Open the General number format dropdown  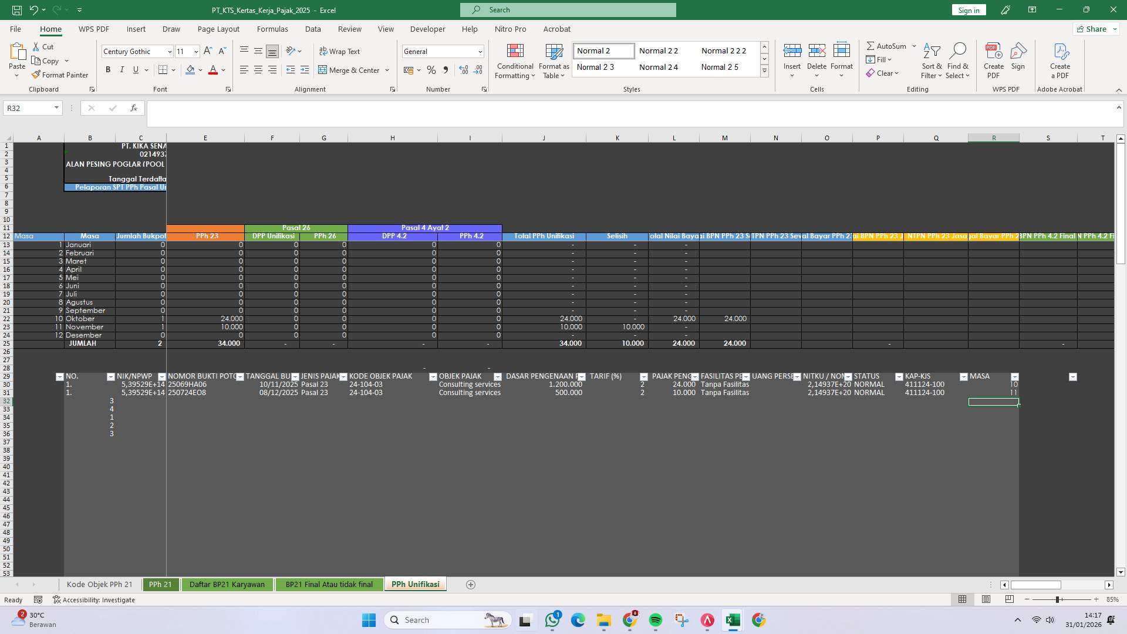click(x=480, y=51)
